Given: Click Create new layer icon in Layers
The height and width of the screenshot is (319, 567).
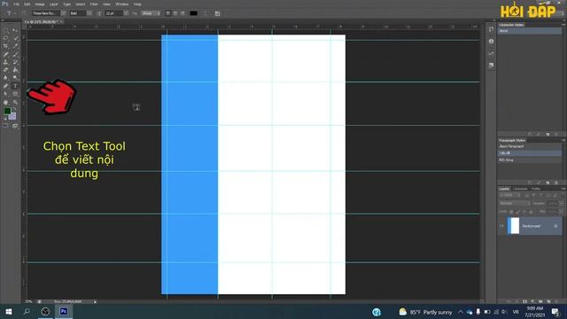Looking at the screenshot, I should pyautogui.click(x=549, y=301).
